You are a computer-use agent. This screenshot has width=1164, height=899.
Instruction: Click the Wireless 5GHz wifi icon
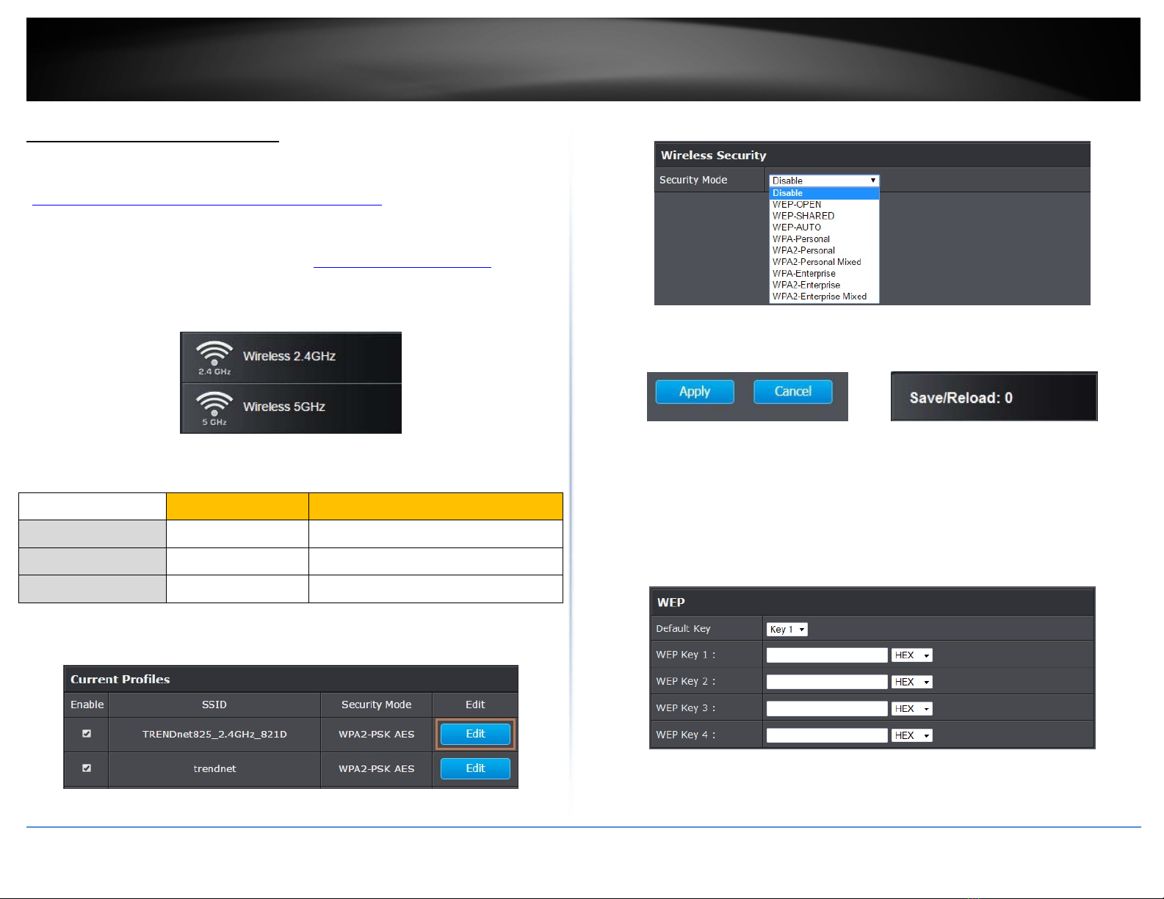coord(214,409)
